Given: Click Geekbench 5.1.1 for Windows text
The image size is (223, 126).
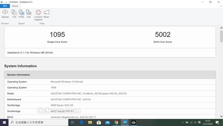Looking at the screenshot, I should click(30, 53).
